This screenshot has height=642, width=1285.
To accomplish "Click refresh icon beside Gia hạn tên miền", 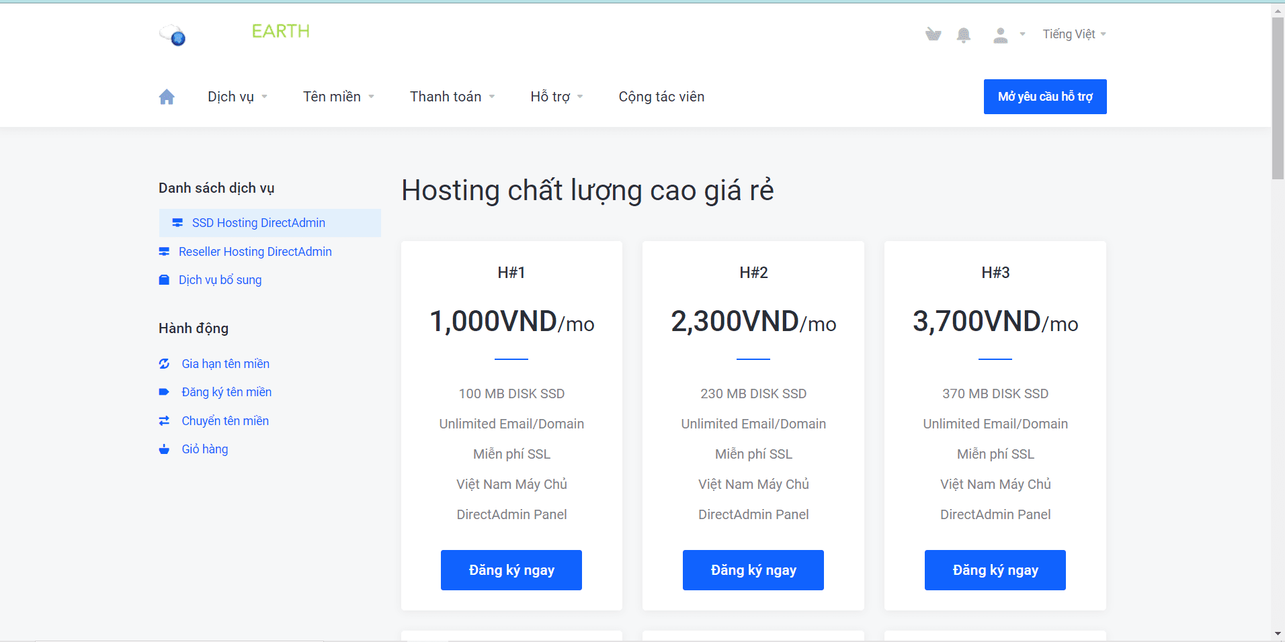I will (164, 364).
